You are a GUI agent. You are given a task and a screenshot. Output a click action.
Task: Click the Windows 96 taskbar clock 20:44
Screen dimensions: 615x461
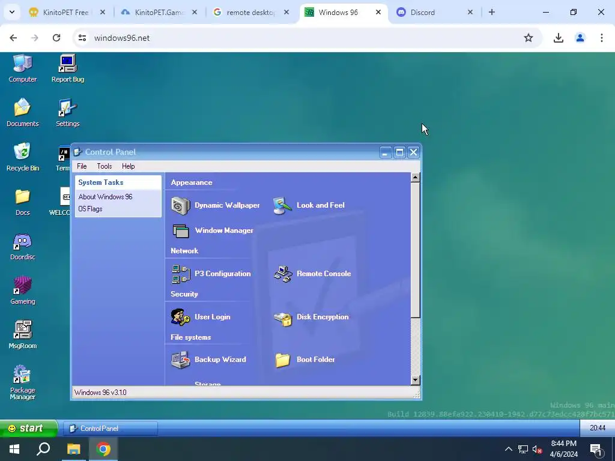(598, 428)
